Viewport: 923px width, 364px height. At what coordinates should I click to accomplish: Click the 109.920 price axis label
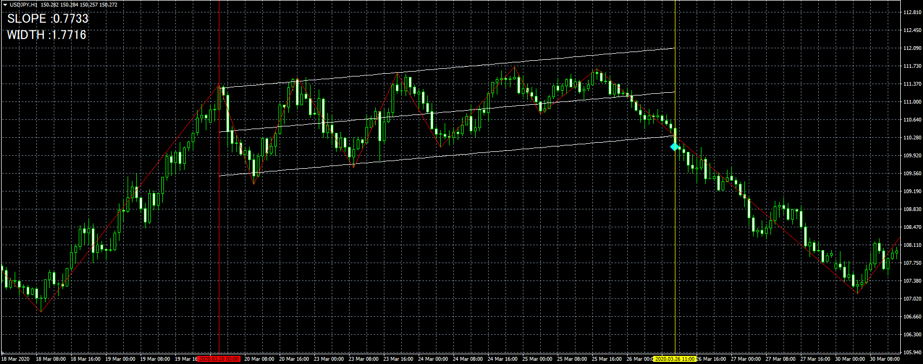912,156
